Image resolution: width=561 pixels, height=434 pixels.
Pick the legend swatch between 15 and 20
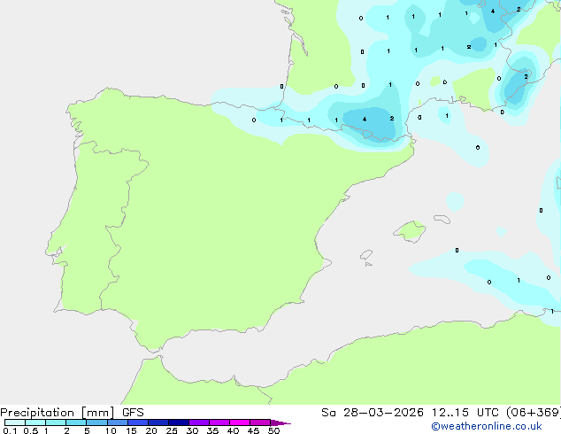138,422
